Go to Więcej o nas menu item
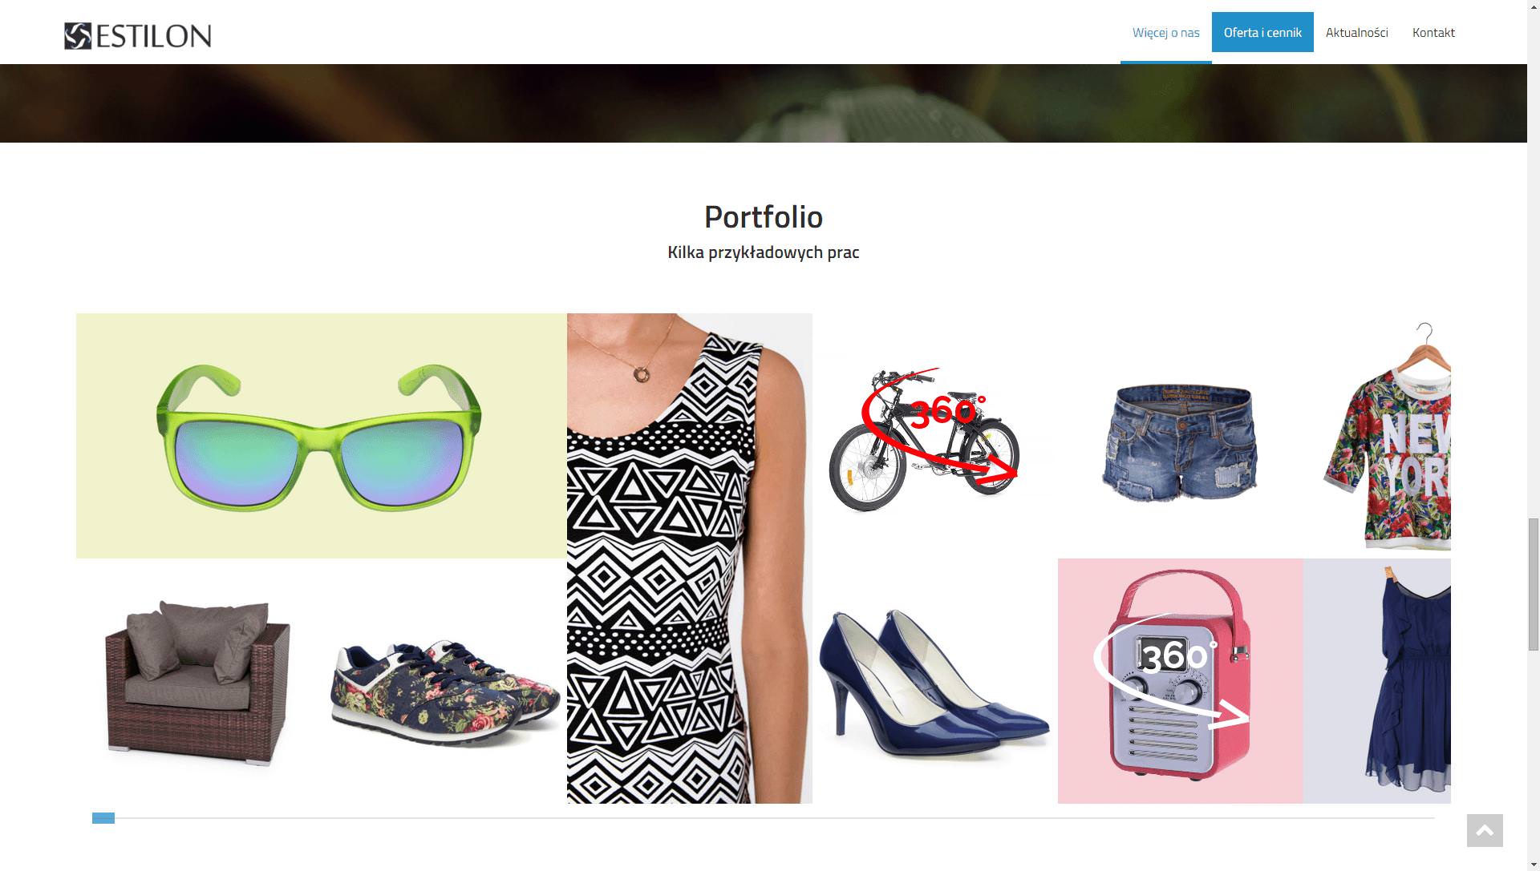Viewport: 1540px width, 871px height. tap(1165, 33)
